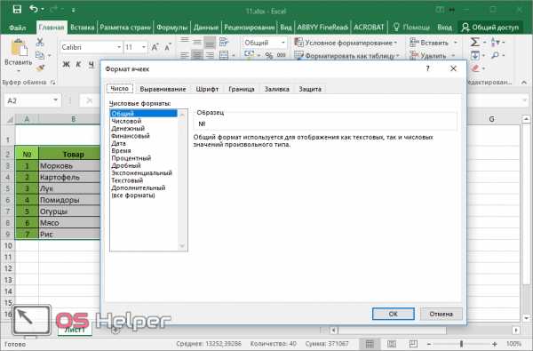Adjust the zoom slider handle
This screenshot has width=533, height=351.
pos(461,344)
